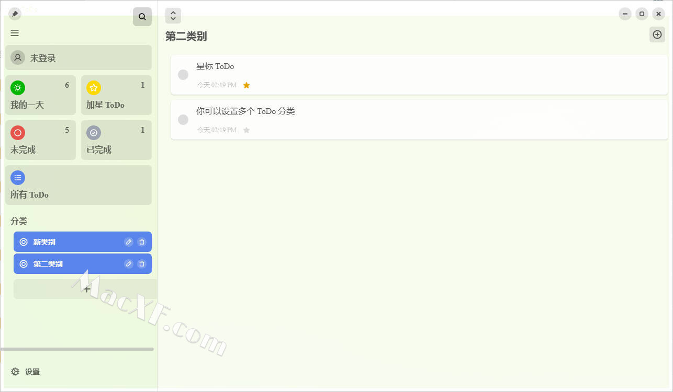Open 设置 settings
The height and width of the screenshot is (392, 673).
(x=25, y=372)
